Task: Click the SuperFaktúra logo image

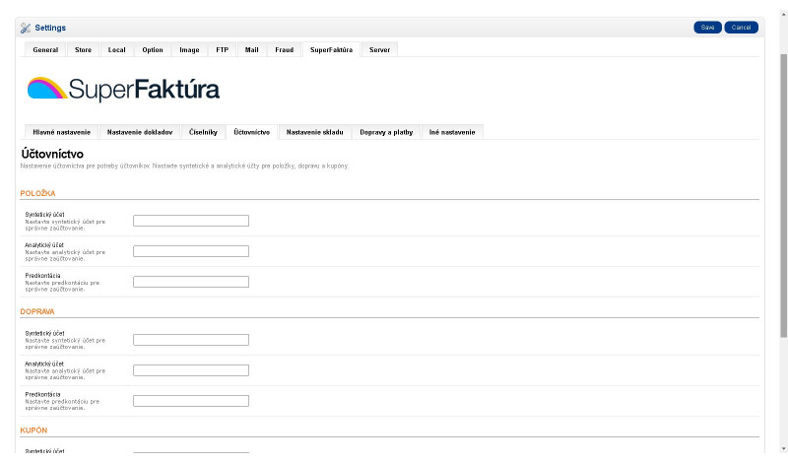Action: tap(123, 90)
